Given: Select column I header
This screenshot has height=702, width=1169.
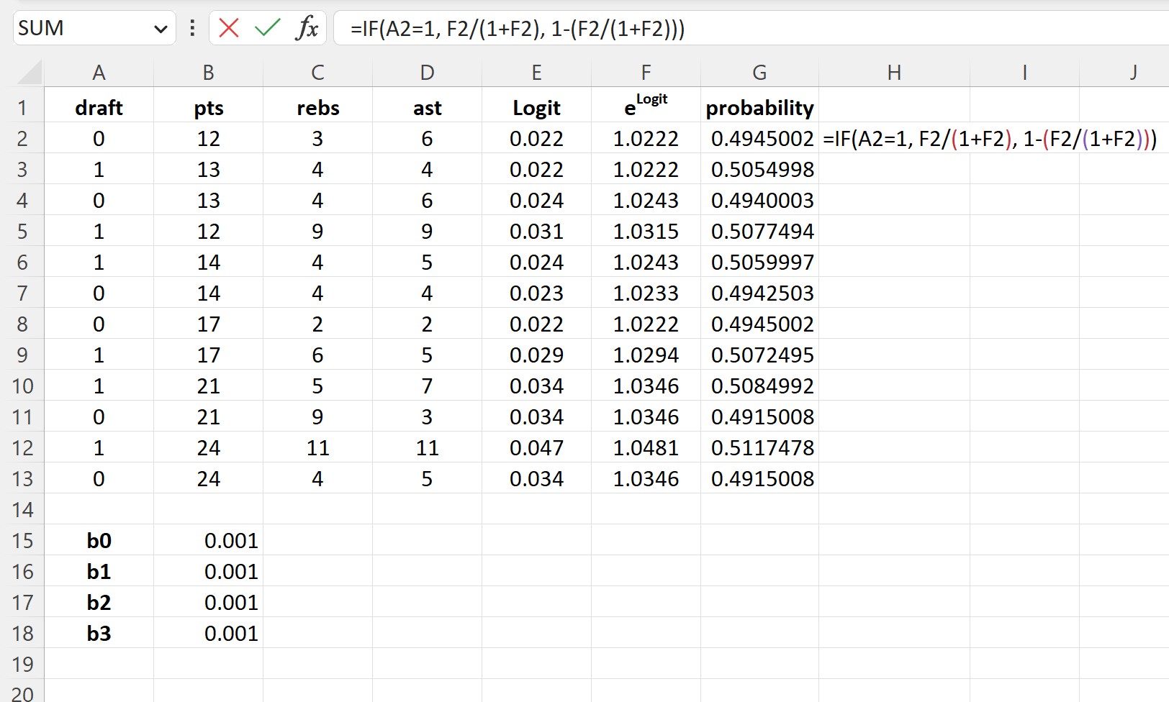Looking at the screenshot, I should pyautogui.click(x=1024, y=73).
